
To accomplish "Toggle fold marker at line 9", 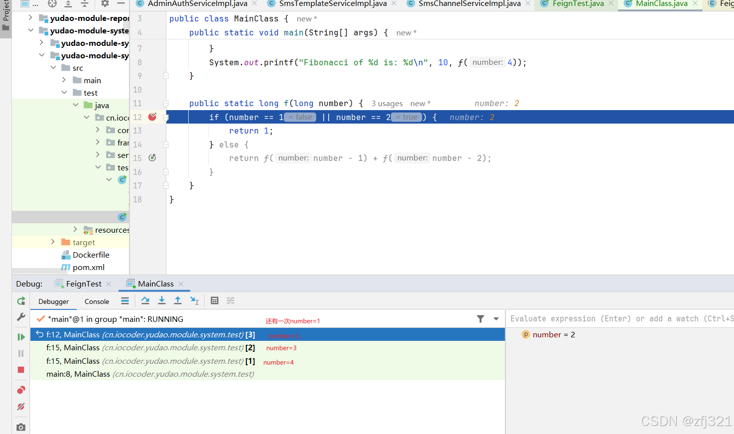I will (x=166, y=76).
